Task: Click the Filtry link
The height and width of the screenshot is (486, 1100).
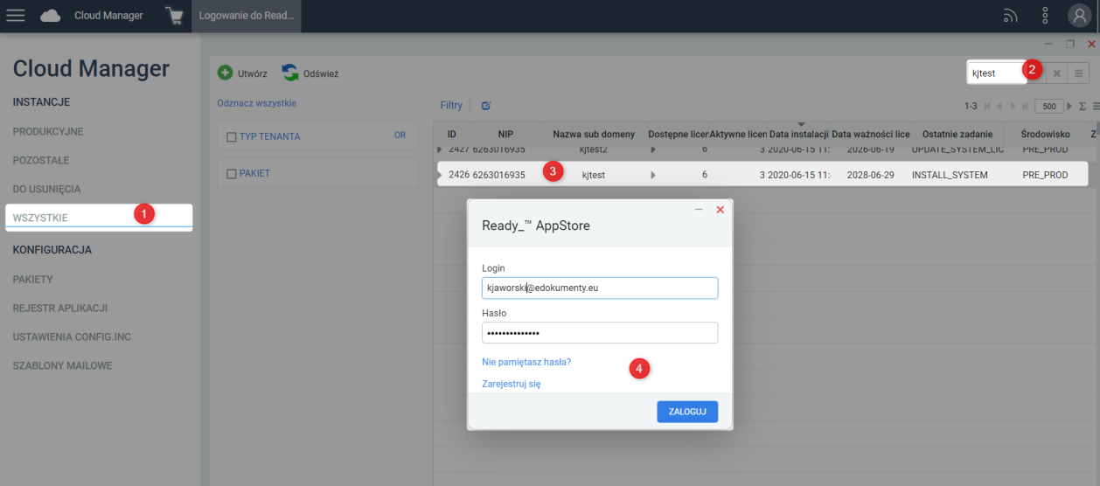Action: 451,106
